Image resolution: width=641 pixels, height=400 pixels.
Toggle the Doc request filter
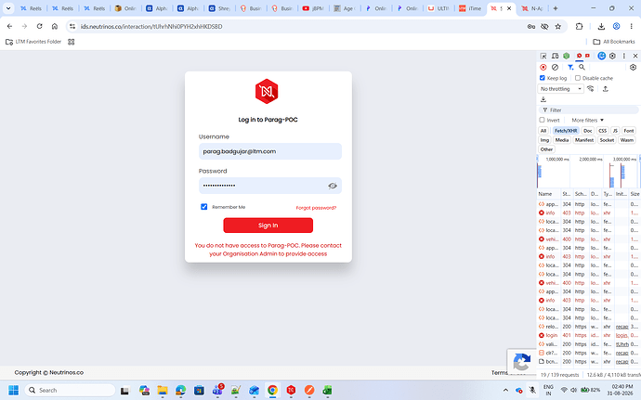pyautogui.click(x=588, y=131)
